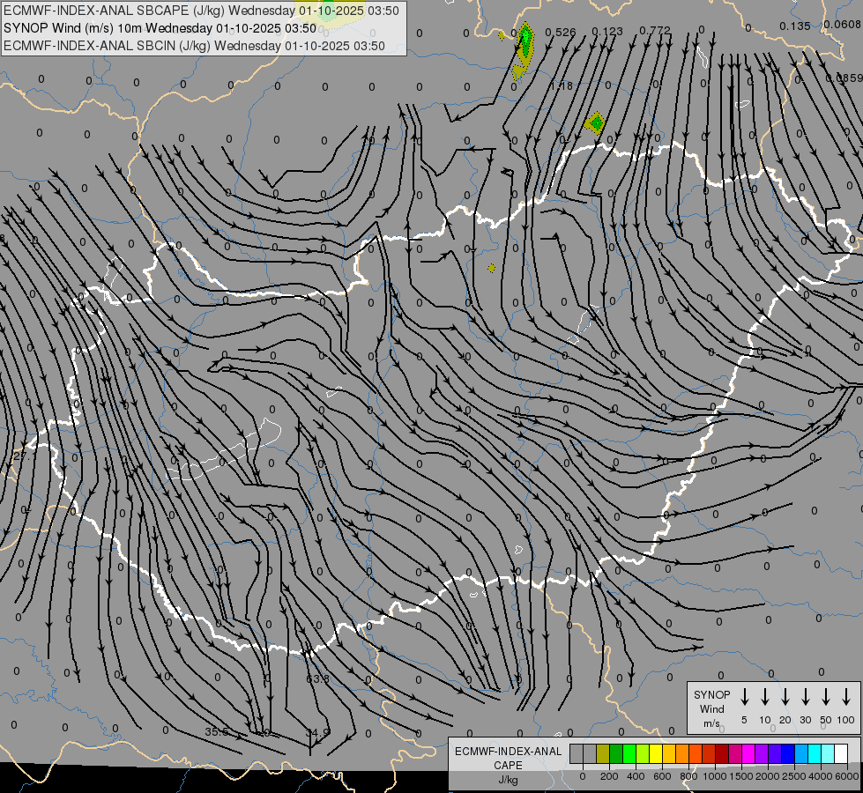Screen dimensions: 863x793
Task: Select the 20 m/s wind legend arrow
Action: 785,697
